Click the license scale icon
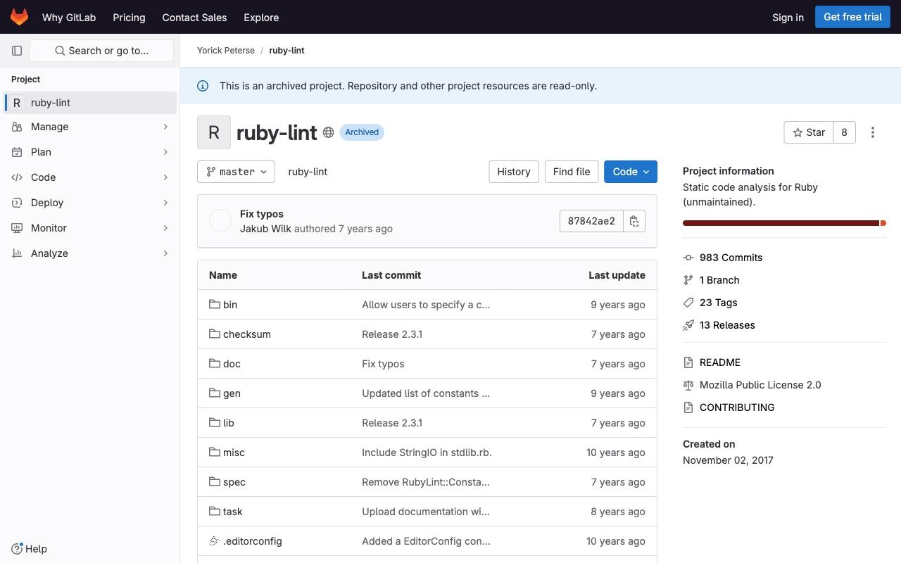This screenshot has width=901, height=563. click(x=688, y=385)
